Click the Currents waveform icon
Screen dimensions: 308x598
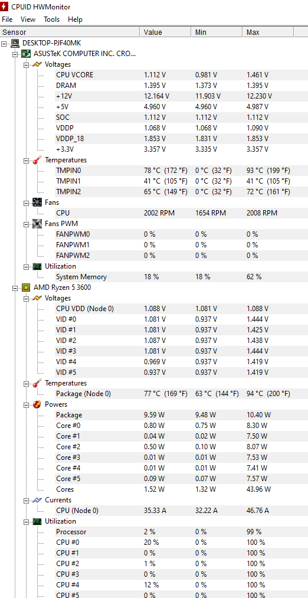37,500
